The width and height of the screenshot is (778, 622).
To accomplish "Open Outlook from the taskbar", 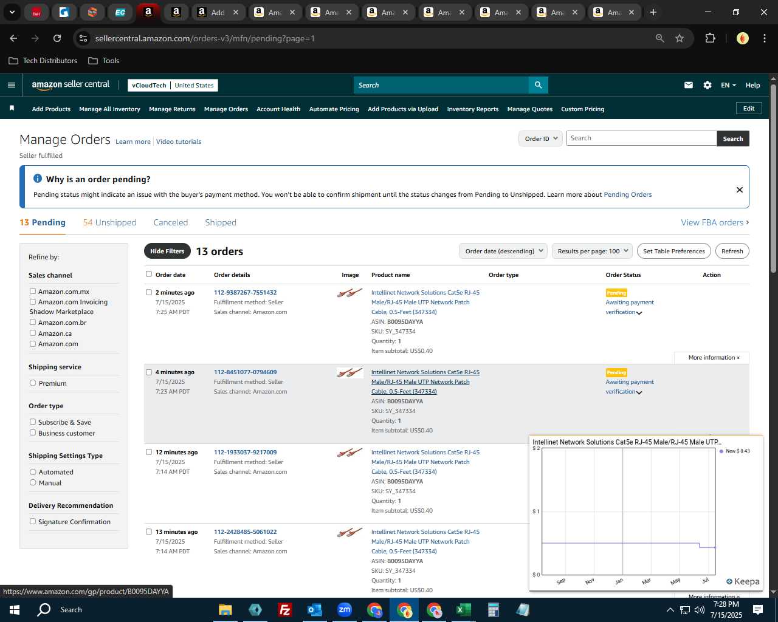I will tap(314, 610).
